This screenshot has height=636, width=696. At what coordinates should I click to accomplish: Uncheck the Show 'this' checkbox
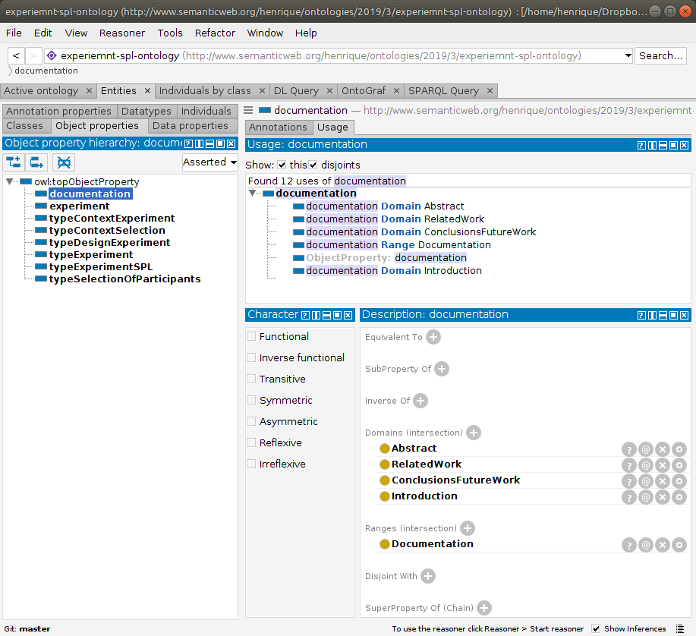tap(282, 165)
